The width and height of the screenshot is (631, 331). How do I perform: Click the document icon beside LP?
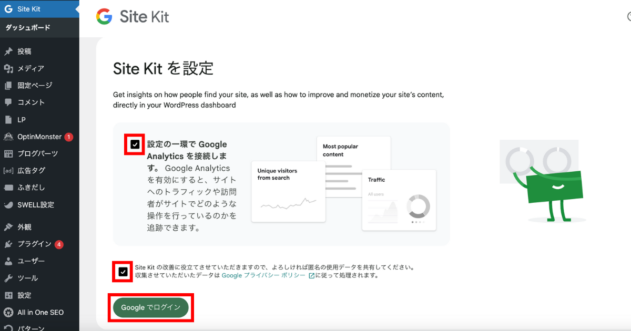pyautogui.click(x=8, y=120)
